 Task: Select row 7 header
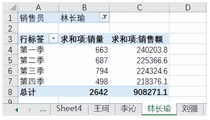pos(10,81)
